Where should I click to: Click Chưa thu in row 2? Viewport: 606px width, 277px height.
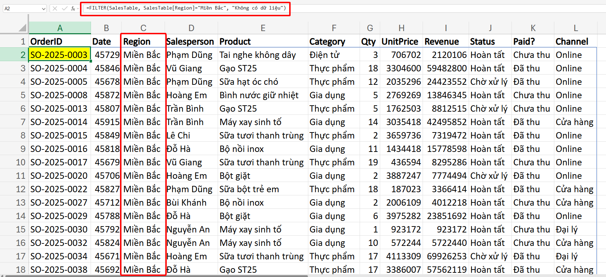pos(533,55)
